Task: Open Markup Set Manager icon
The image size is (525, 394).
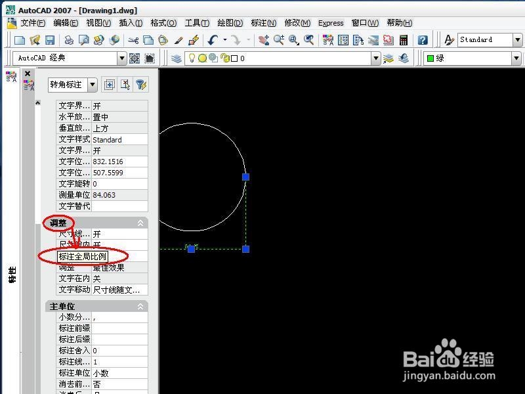Action: click(x=388, y=40)
